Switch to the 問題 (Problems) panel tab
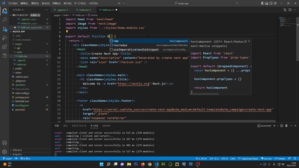299x168 pixels. click(x=57, y=126)
